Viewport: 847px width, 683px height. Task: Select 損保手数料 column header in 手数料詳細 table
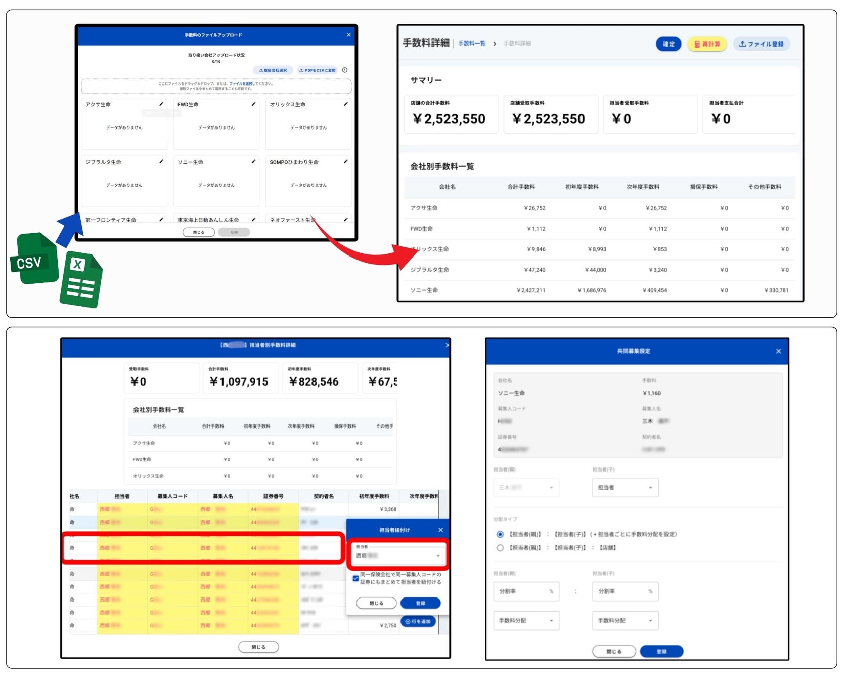point(704,187)
